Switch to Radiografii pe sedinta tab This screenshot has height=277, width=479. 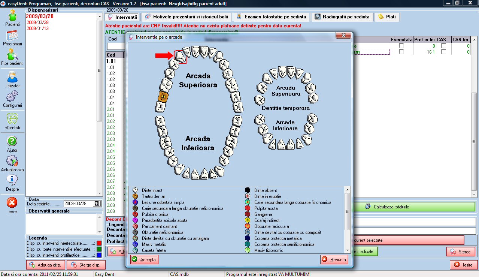[x=342, y=17]
